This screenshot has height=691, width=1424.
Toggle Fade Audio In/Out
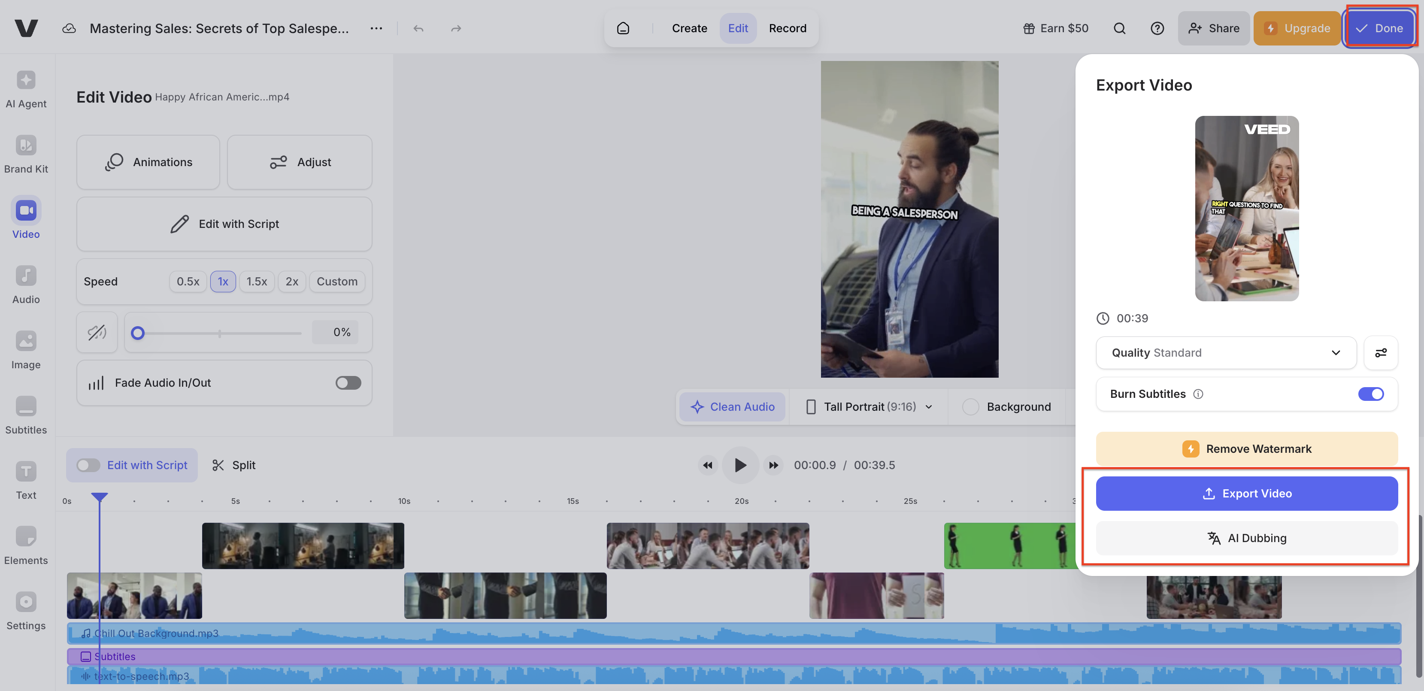348,382
